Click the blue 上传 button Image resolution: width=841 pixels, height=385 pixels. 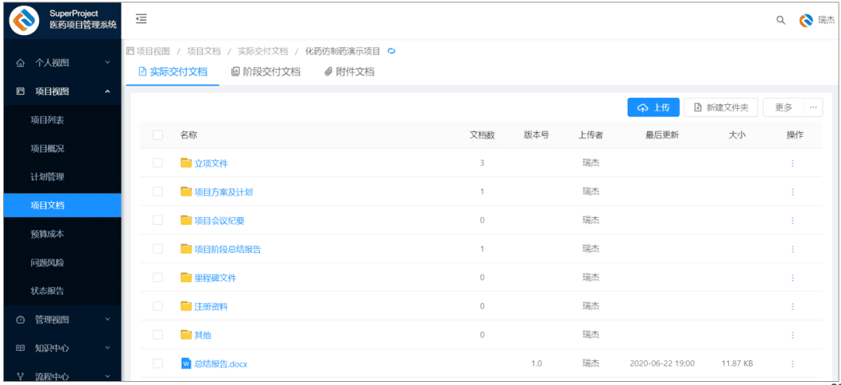tap(654, 107)
